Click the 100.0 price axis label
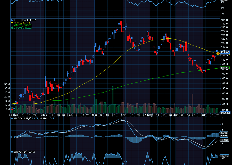Viewport: 232px width, 165px height. (x=225, y=78)
